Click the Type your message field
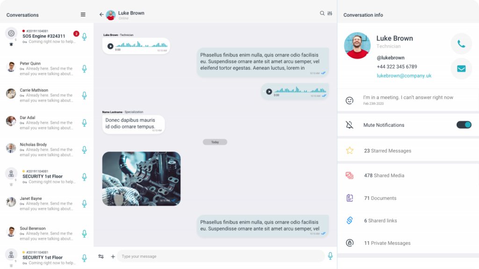 222,256
